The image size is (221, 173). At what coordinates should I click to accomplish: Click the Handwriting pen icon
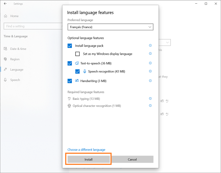(x=77, y=81)
